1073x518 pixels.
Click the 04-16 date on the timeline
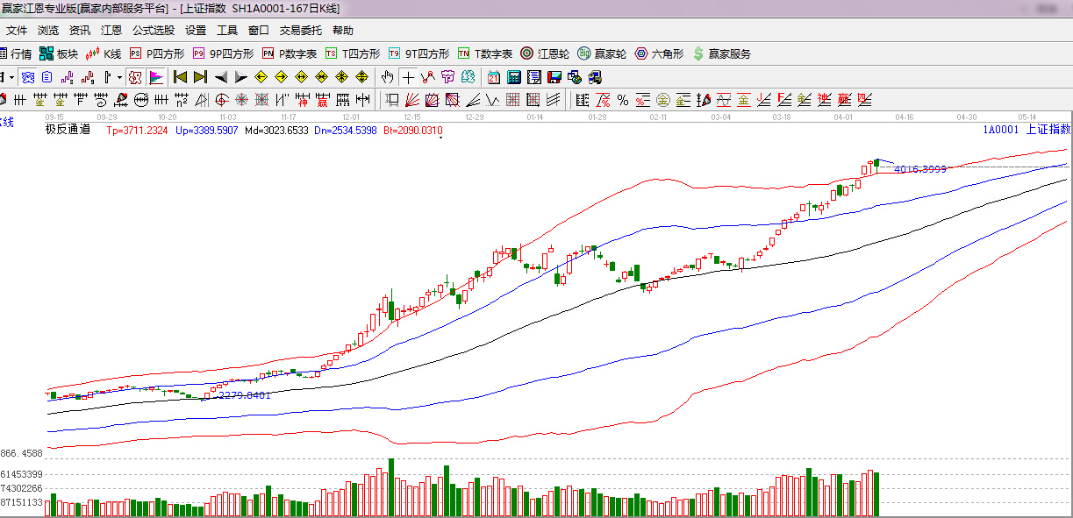[905, 117]
